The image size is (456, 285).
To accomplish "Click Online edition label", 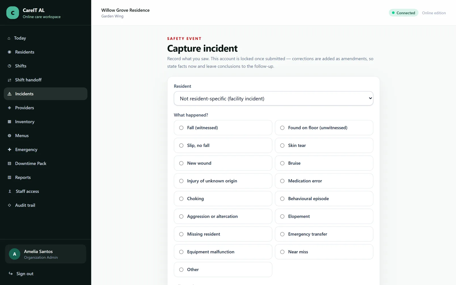I will point(434,13).
